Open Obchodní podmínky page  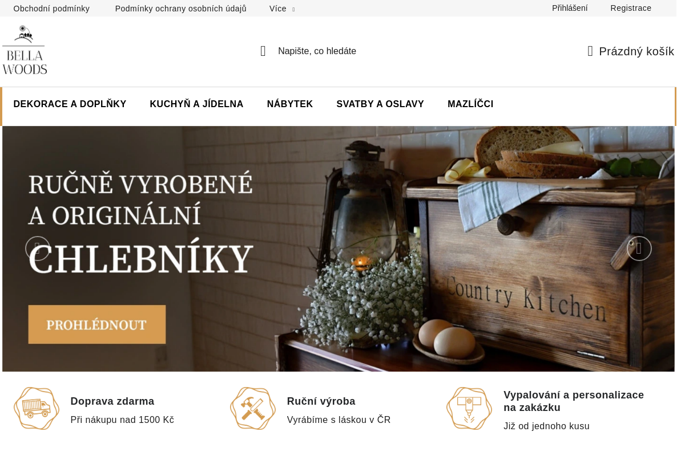coord(51,9)
